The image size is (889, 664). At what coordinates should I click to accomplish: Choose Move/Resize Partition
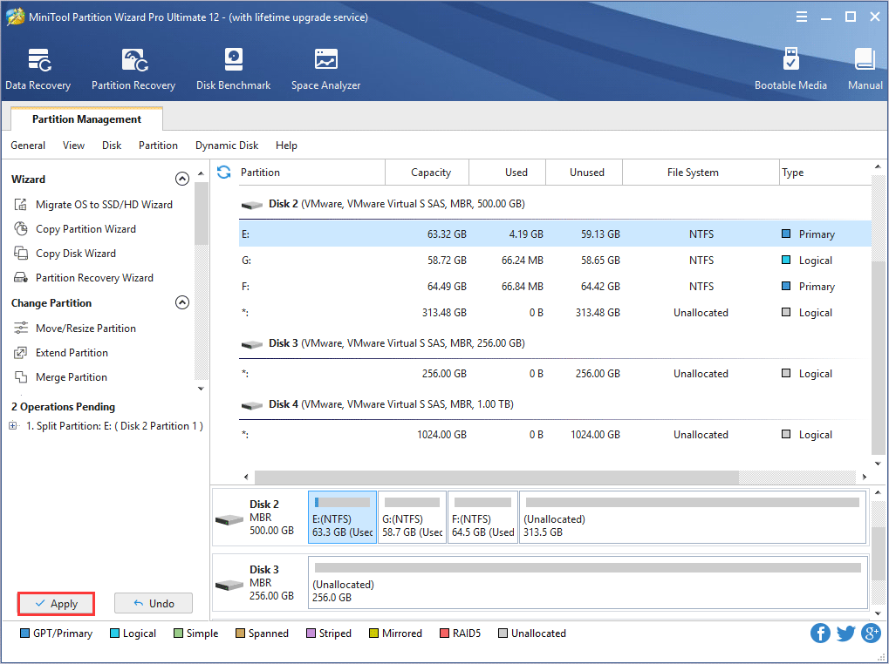tap(74, 329)
